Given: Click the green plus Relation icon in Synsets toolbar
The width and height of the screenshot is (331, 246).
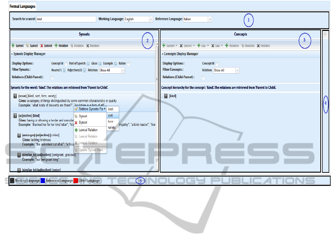Looking at the screenshot, I should pos(56,46).
